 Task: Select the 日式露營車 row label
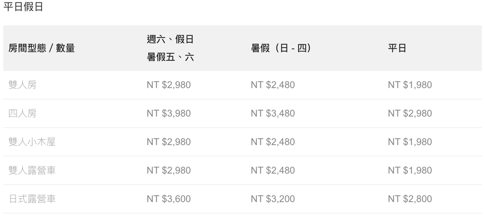(x=32, y=199)
